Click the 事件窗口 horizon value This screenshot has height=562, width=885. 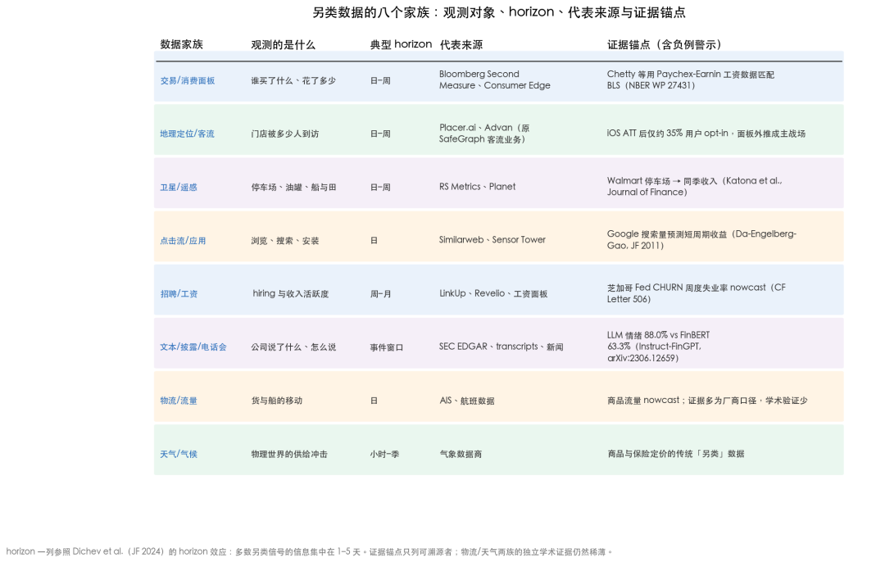click(x=387, y=347)
